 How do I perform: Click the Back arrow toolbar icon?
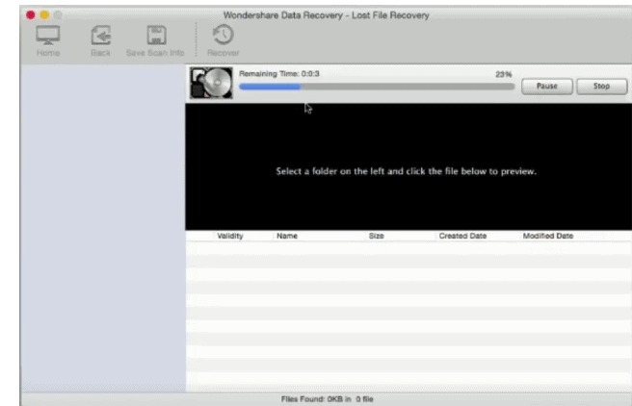(x=101, y=36)
